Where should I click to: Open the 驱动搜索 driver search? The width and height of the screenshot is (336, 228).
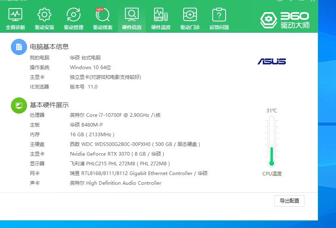(x=103, y=19)
